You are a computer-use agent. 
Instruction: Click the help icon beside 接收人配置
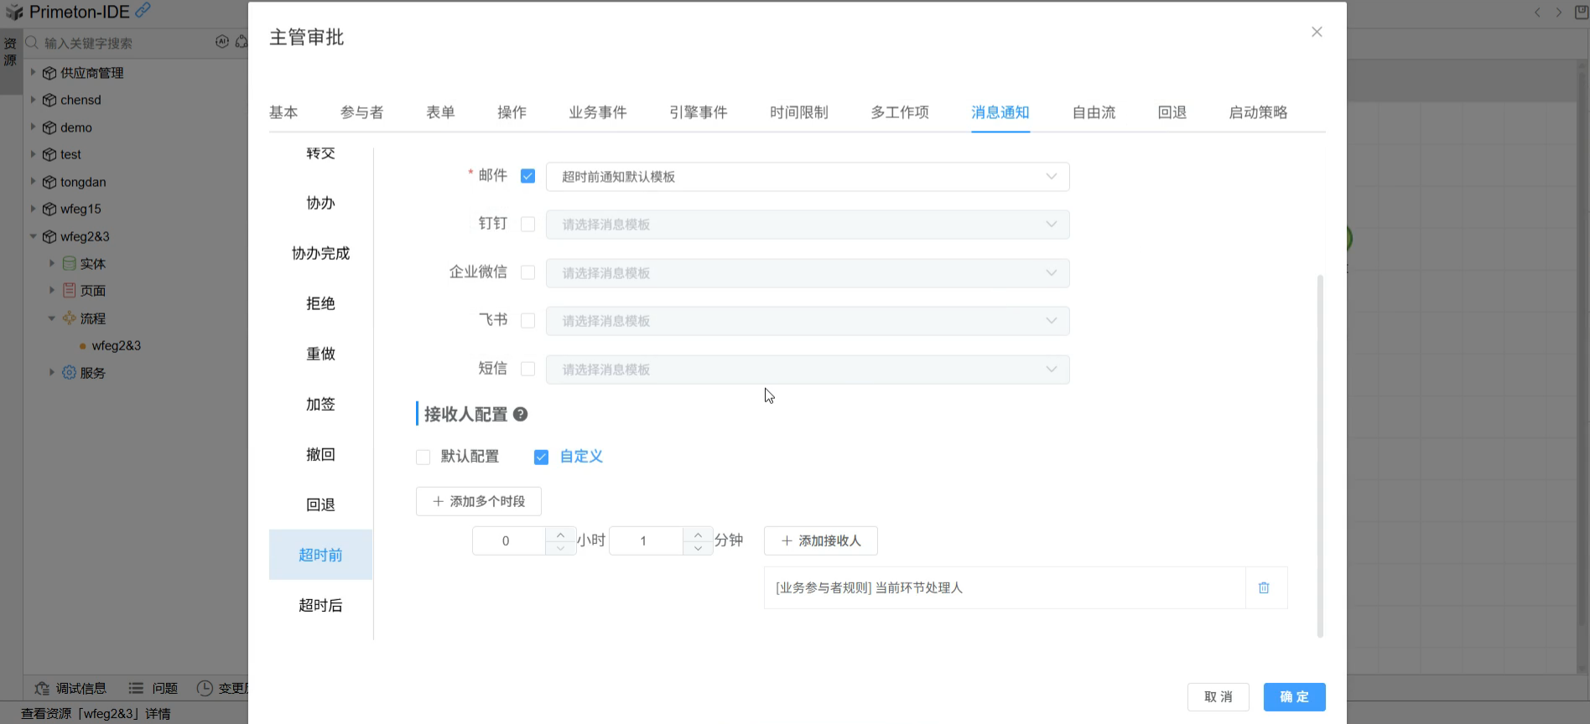520,414
